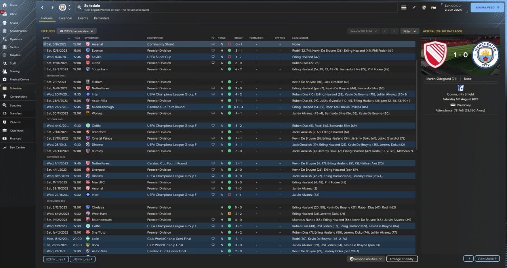Open Scouting via its magnifier icon

coord(5,106)
